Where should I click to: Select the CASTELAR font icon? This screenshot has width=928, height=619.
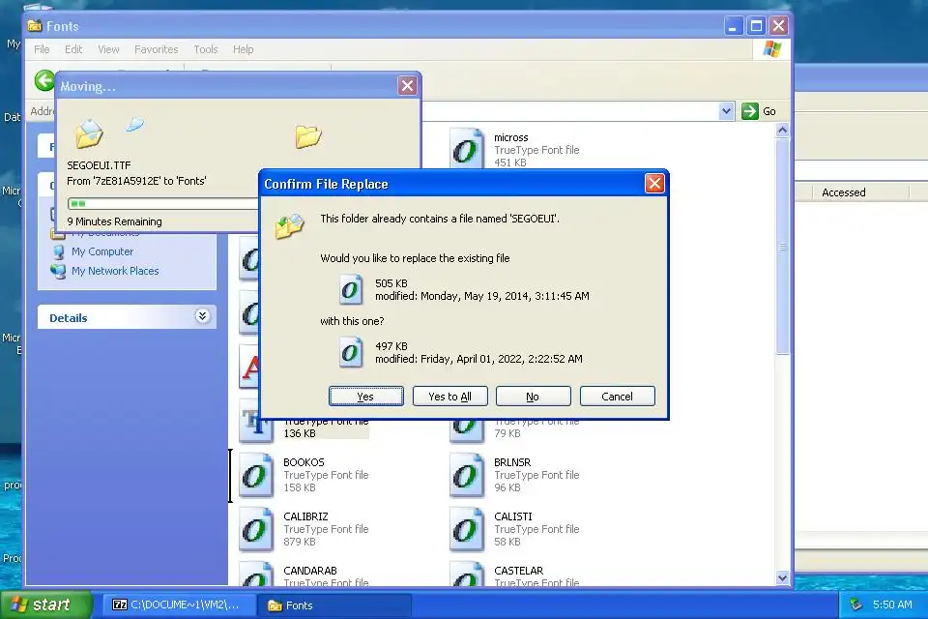coord(466,574)
